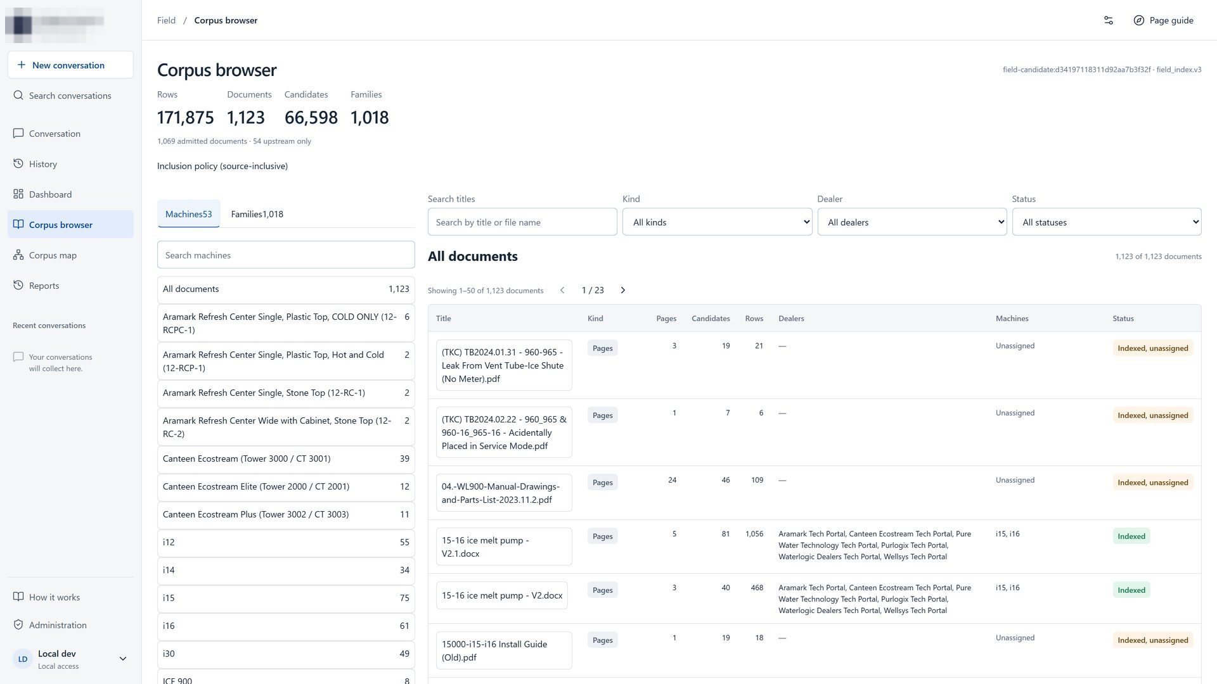
Task: Click the Page guide compass icon
Action: tap(1139, 20)
